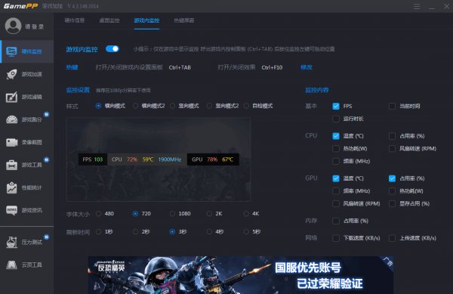453x294 pixels.
Task: Open the 硬件监控 hardware monitor sidebar icon
Action: coord(11,51)
